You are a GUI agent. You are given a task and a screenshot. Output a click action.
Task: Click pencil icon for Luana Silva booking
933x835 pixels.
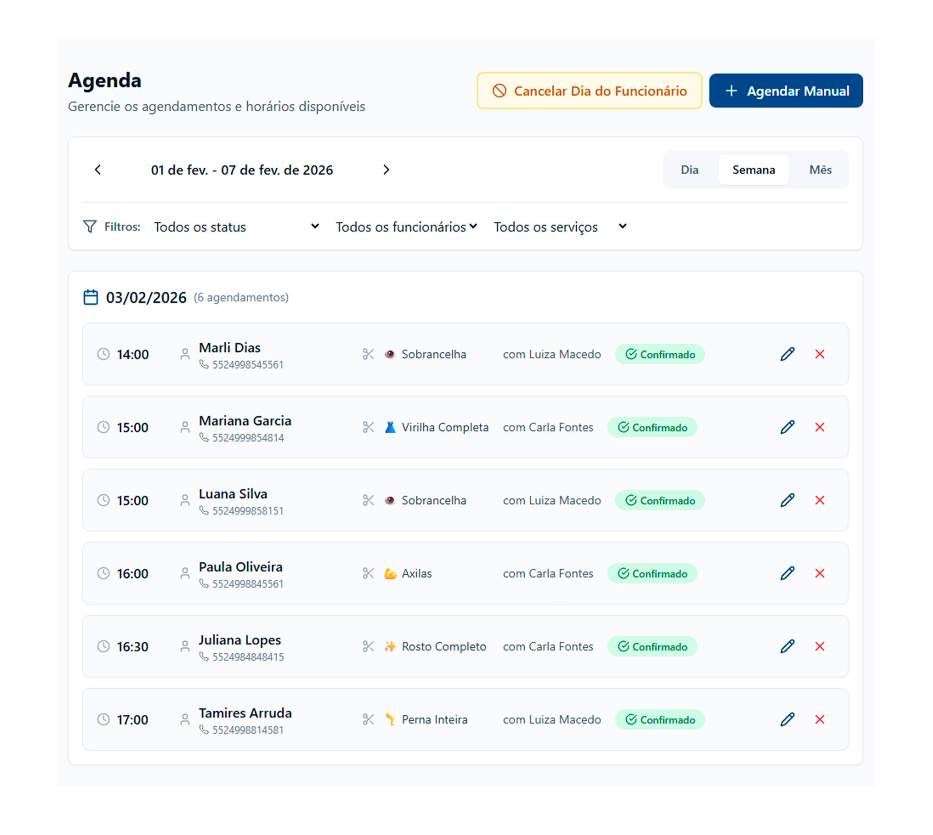[x=787, y=500]
